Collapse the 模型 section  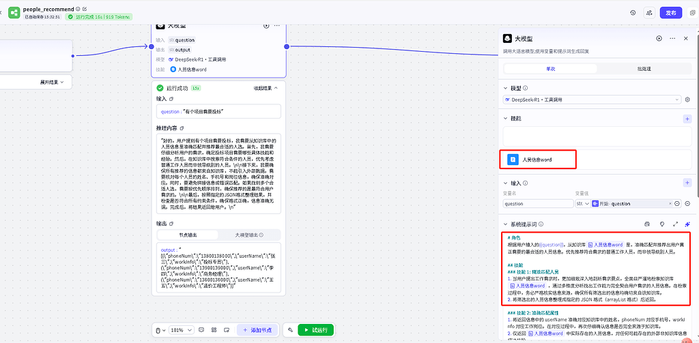[x=506, y=88]
